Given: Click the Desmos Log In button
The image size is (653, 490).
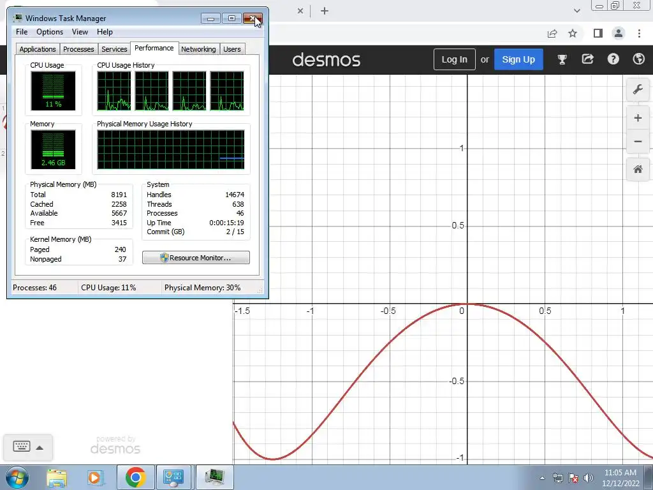Looking at the screenshot, I should [454, 59].
